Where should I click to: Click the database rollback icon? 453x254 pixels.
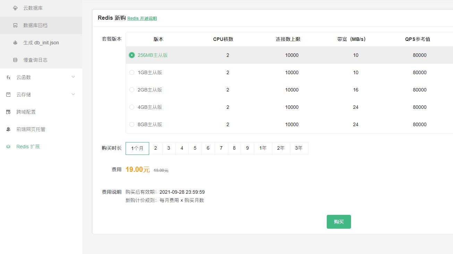click(x=15, y=25)
